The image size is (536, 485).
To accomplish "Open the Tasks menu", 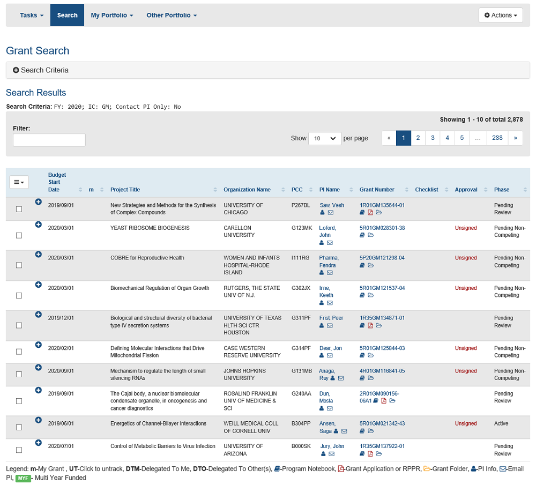I will click(32, 16).
